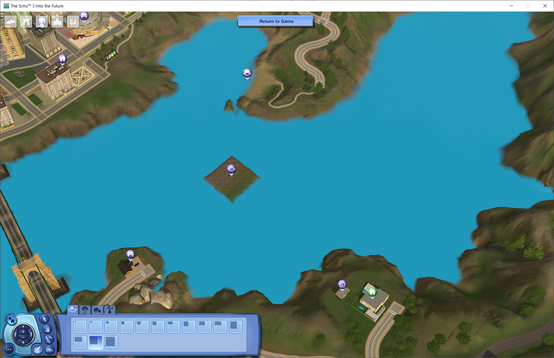Click community lot tag on the rocky peninsula
This screenshot has height=358, width=554.
(247, 74)
